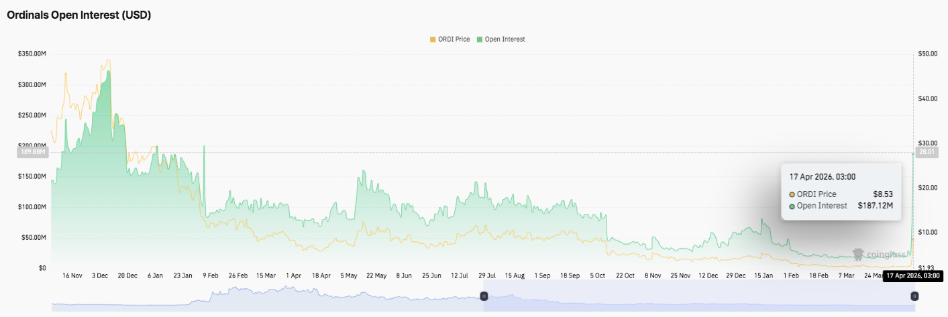The width and height of the screenshot is (948, 317).
Task: Click the $187.12M value in the tooltip
Action: click(876, 206)
